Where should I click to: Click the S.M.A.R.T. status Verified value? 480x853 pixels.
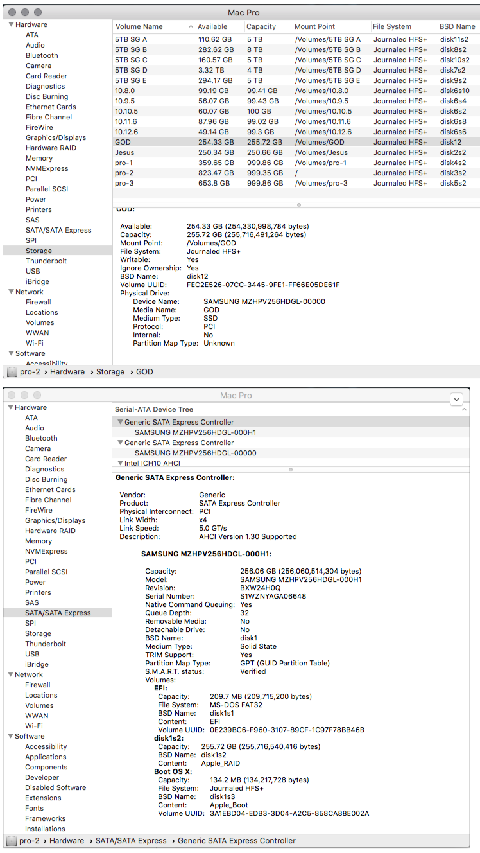253,671
